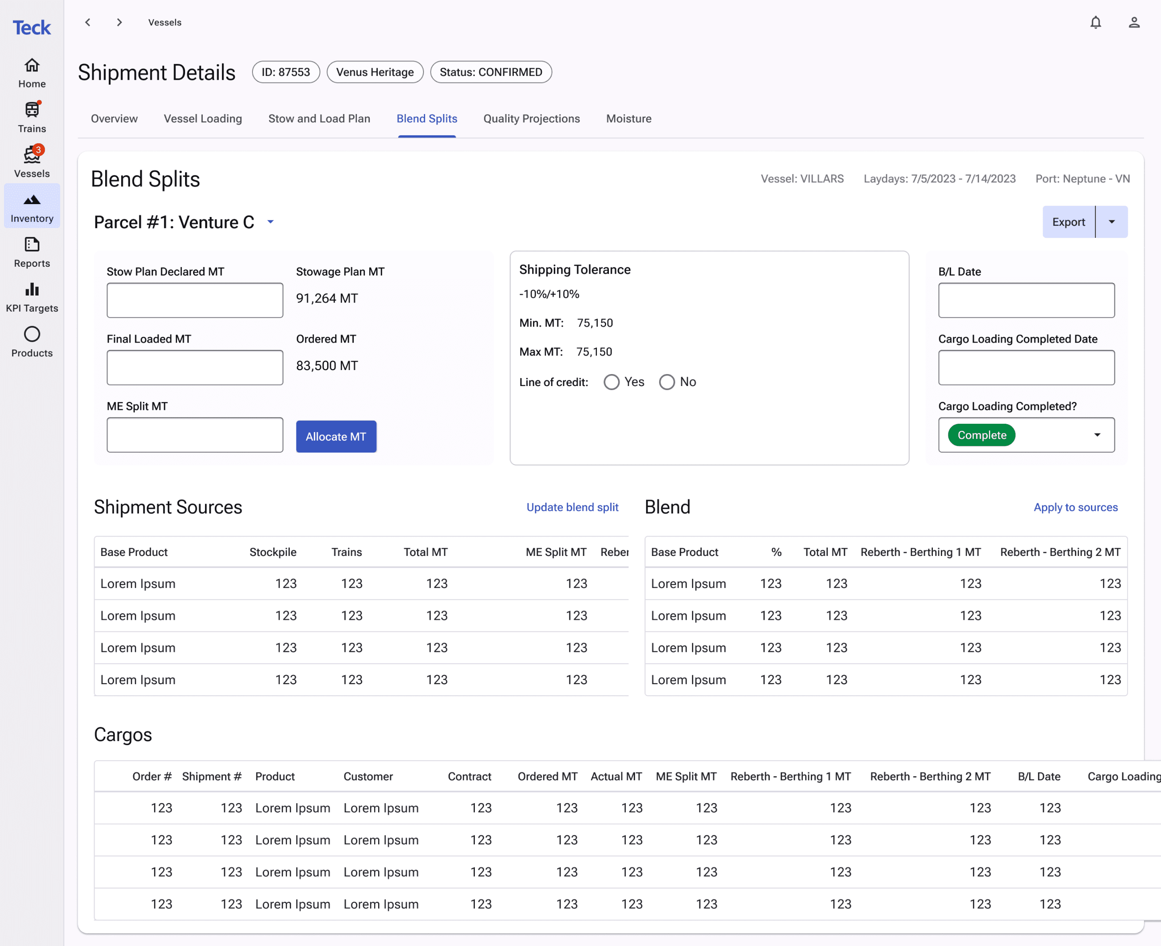The image size is (1161, 946).
Task: Switch to the Quality Projections tab
Action: pos(531,119)
